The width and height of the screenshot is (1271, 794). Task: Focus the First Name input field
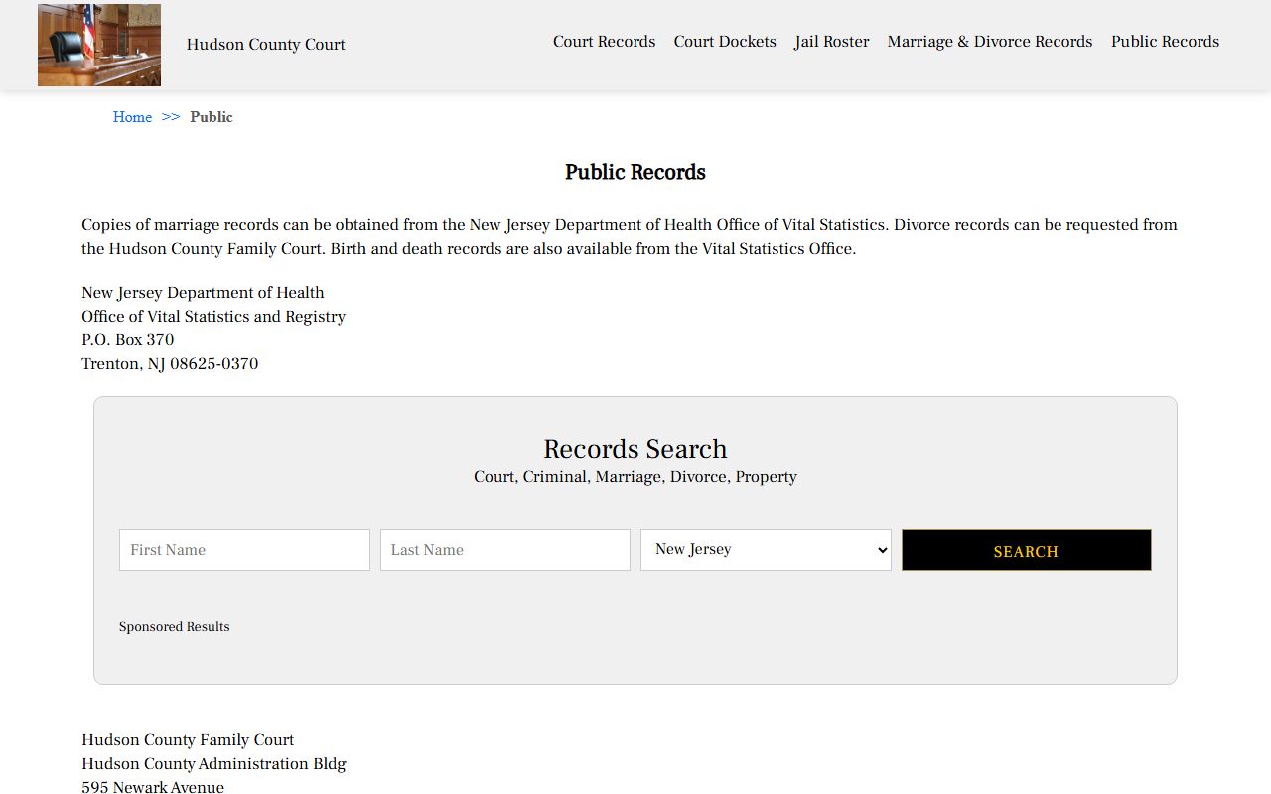pyautogui.click(x=244, y=550)
